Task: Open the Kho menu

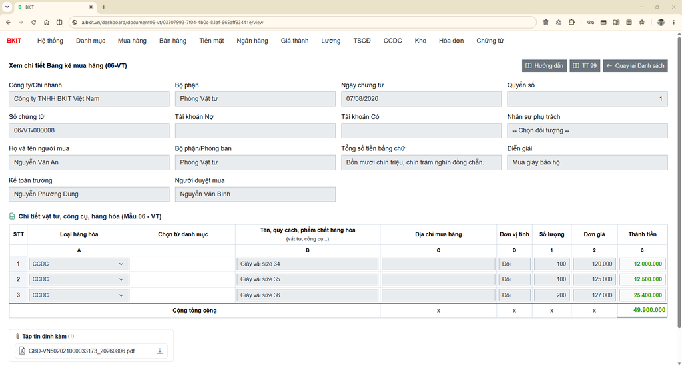Action: coord(420,41)
